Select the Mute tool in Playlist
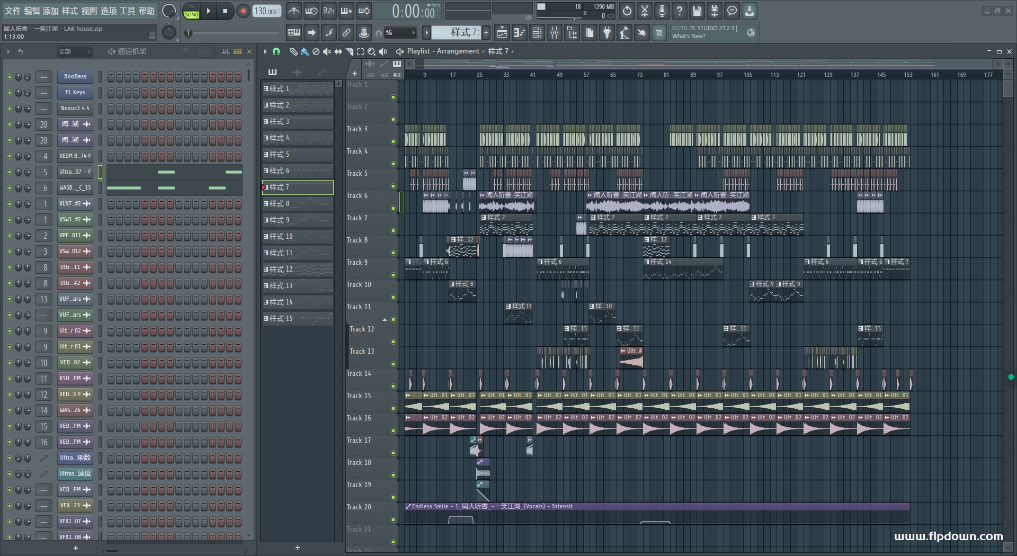The height and width of the screenshot is (556, 1017). [327, 51]
